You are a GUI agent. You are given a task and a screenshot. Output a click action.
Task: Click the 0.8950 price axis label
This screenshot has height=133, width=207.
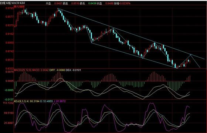tap(10, 43)
